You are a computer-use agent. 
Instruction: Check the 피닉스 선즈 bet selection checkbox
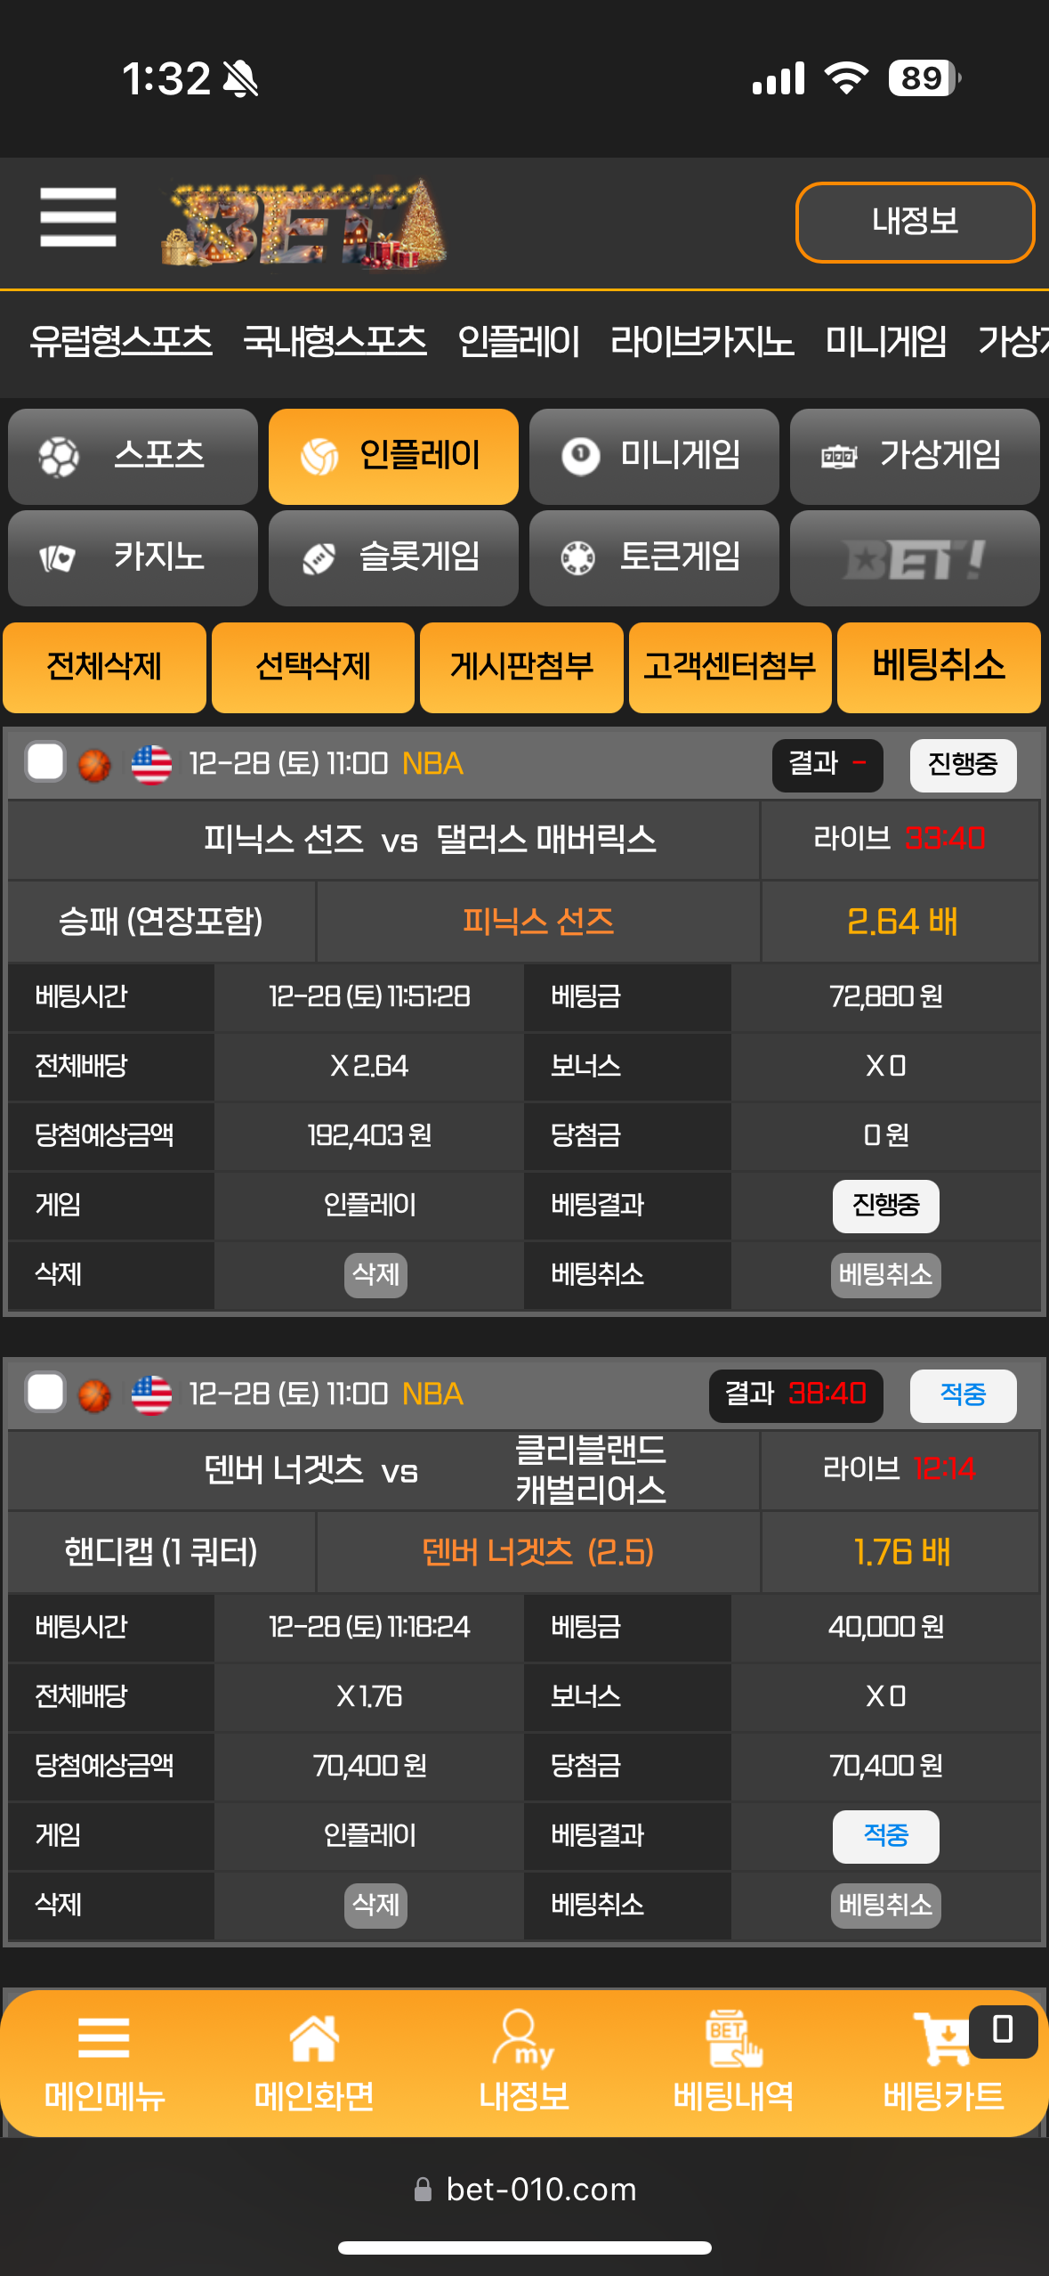tap(44, 762)
